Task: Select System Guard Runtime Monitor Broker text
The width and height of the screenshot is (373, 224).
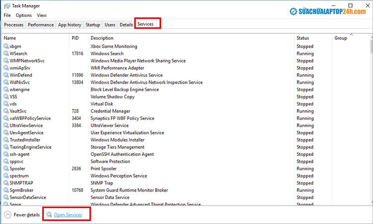Action: click(x=129, y=190)
